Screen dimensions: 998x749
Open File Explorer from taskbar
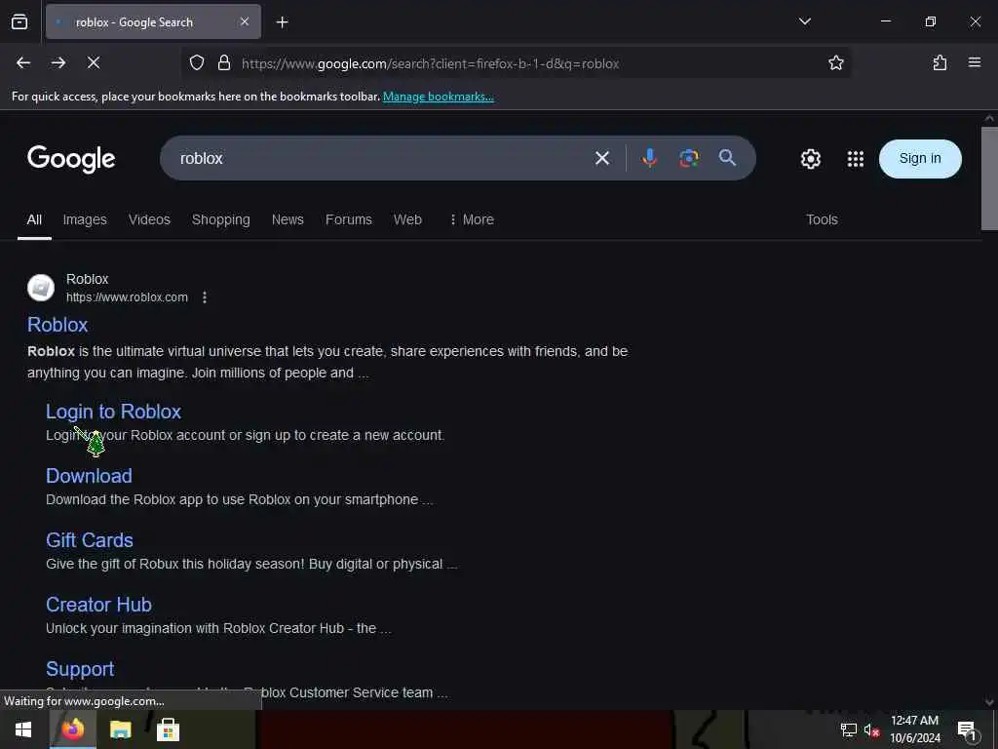[120, 729]
